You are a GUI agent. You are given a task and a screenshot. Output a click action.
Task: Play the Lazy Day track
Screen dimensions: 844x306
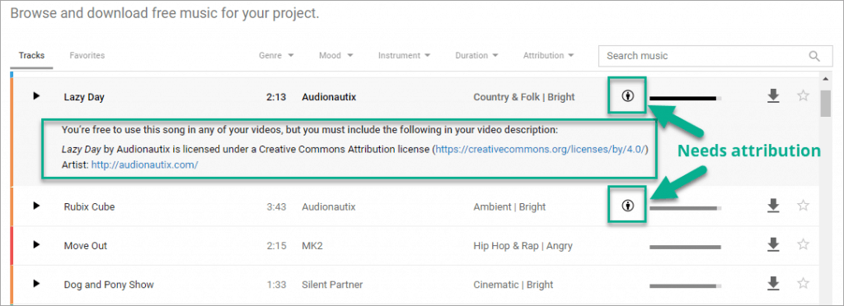point(36,96)
